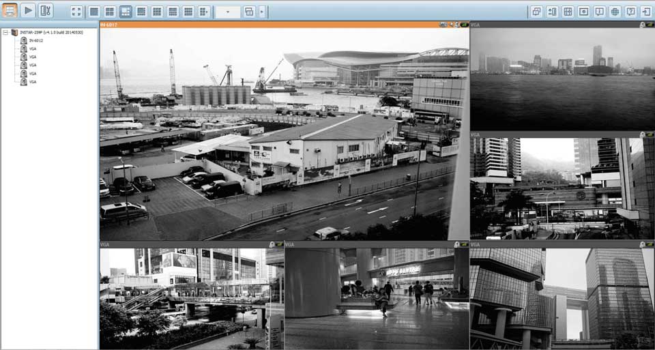655x350 pixels.
Task: Select the last VGA camera in tree
Action: 32,81
